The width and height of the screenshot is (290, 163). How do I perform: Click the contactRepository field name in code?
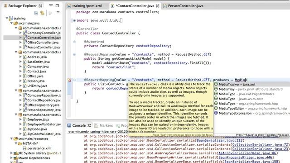[153, 46]
